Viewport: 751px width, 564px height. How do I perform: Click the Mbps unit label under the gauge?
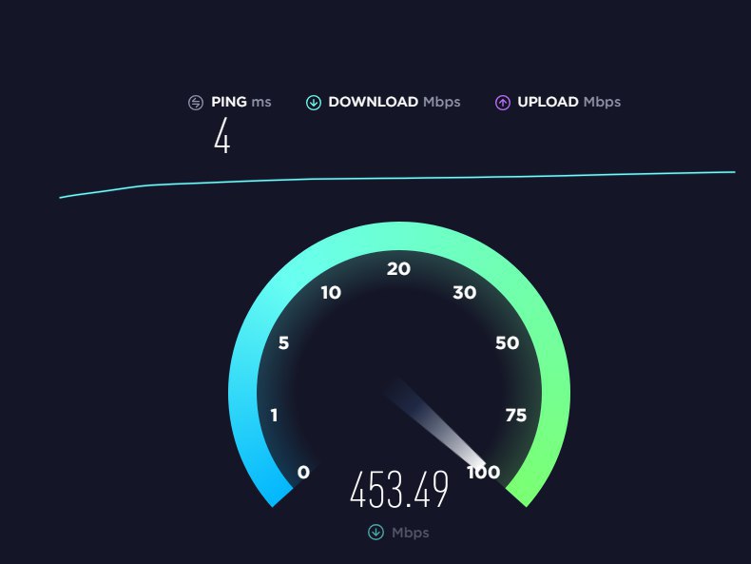tap(411, 533)
